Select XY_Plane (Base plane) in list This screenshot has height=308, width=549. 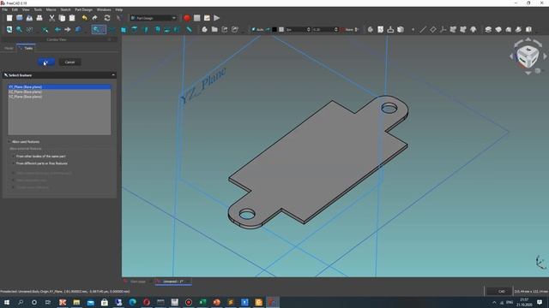click(59, 86)
